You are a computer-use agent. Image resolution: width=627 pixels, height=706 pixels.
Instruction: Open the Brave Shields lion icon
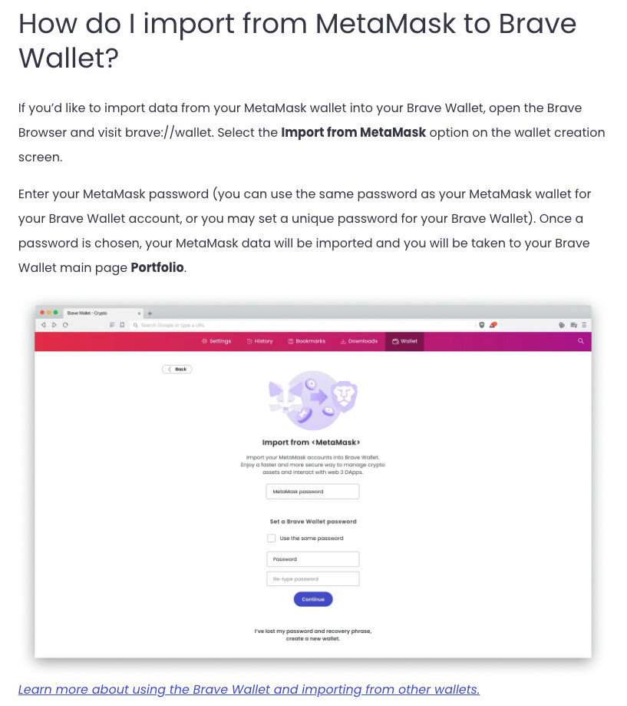482,325
